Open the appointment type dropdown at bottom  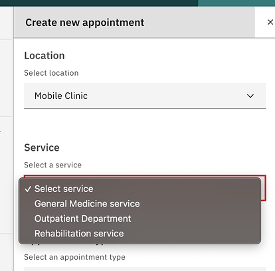145,269
